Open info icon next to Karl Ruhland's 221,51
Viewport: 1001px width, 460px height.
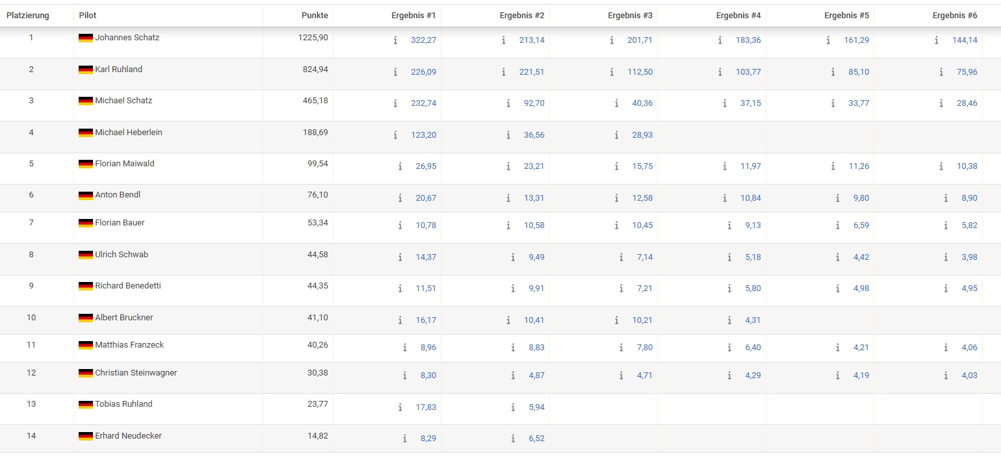click(x=504, y=72)
